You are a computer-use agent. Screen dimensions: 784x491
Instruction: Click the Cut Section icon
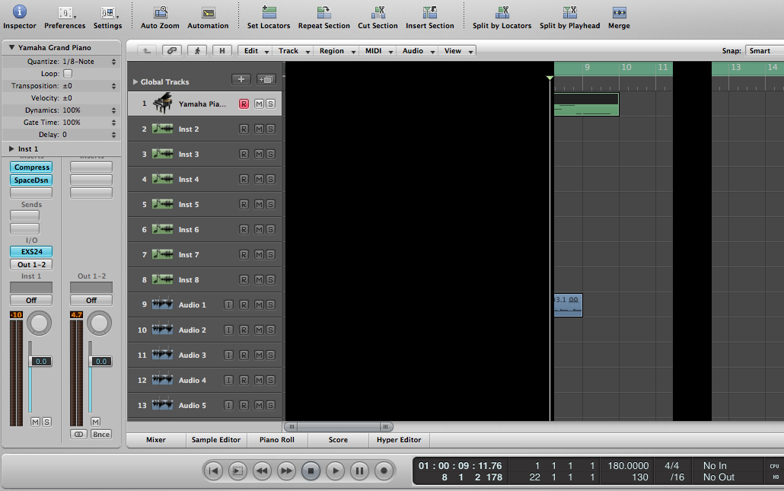pyautogui.click(x=378, y=12)
